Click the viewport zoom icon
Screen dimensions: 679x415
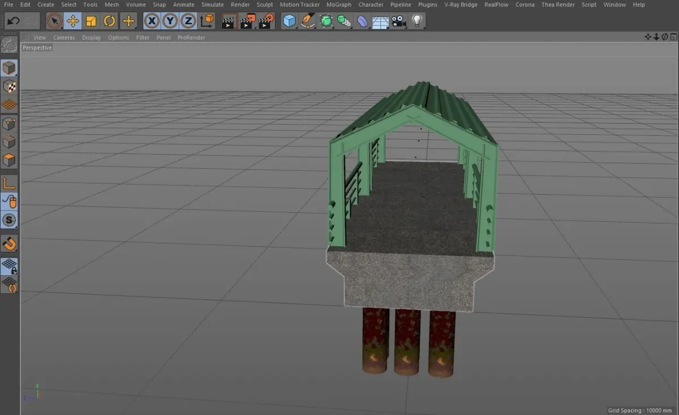coord(656,37)
